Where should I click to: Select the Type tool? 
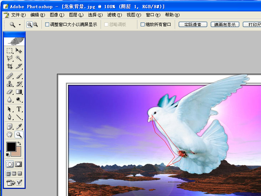[19, 109]
